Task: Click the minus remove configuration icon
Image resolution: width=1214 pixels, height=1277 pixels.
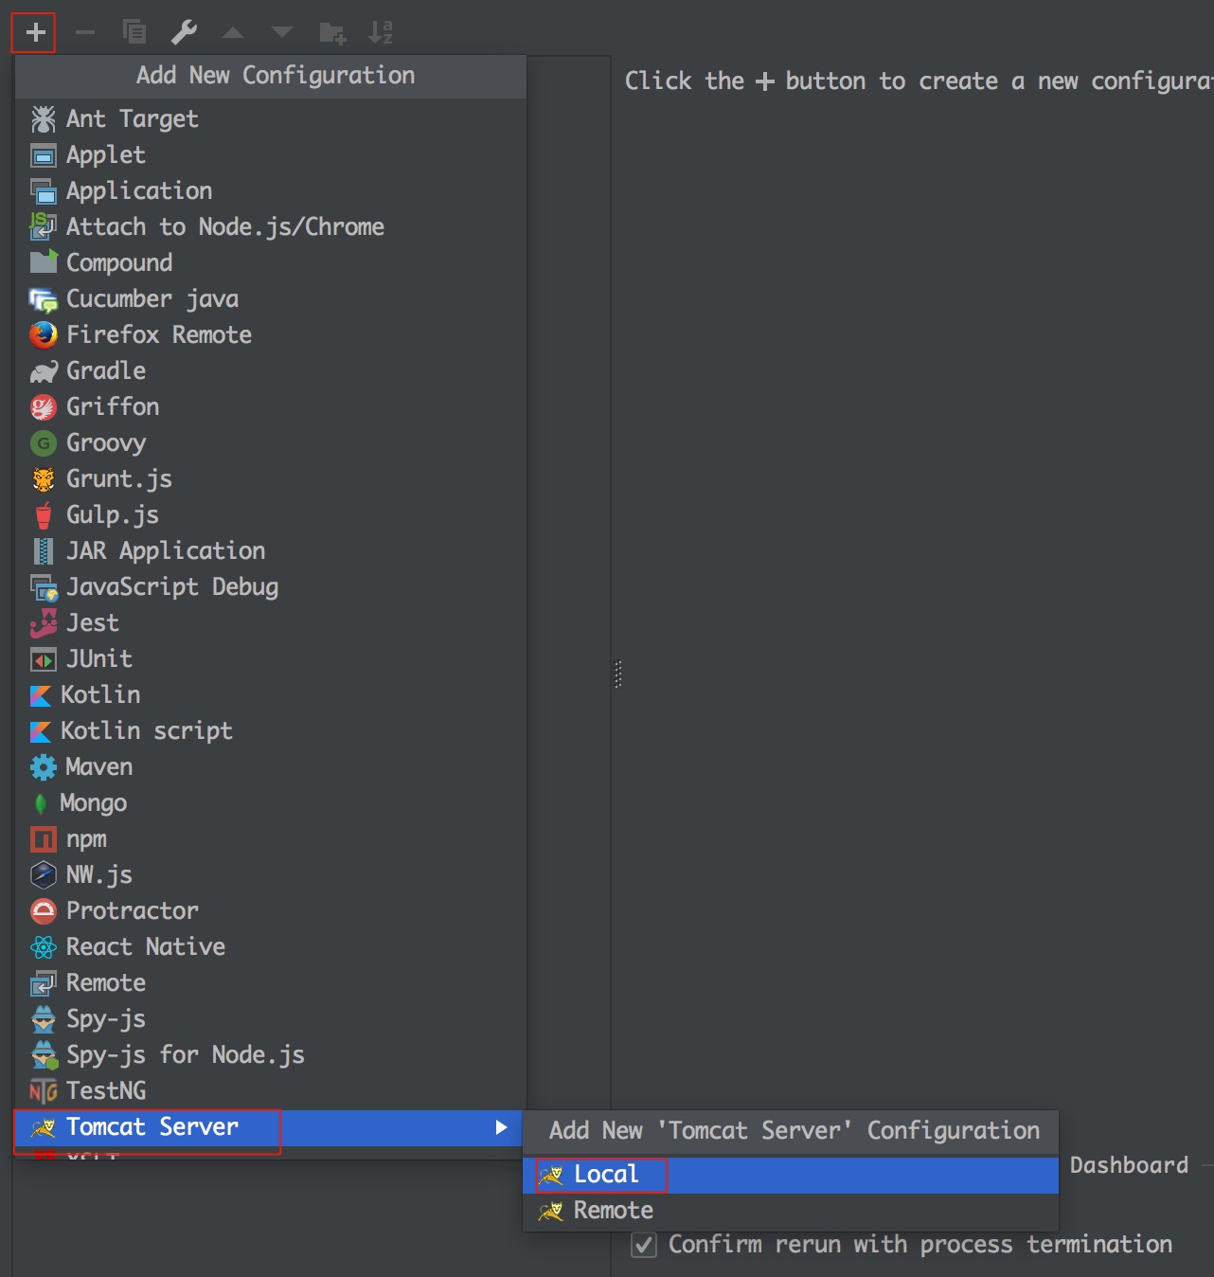Action: point(85,33)
